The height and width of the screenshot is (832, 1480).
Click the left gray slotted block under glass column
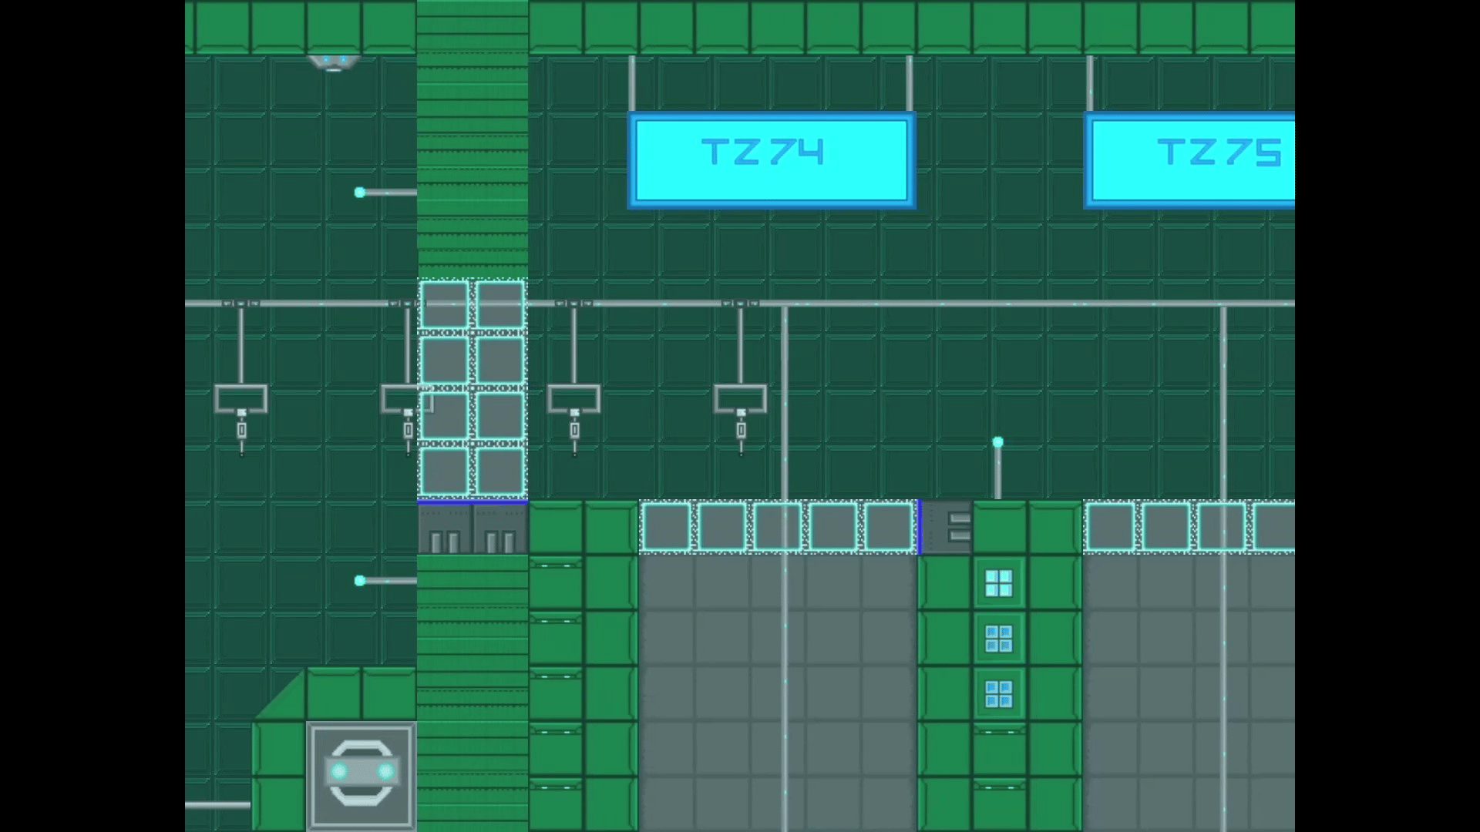coord(445,529)
